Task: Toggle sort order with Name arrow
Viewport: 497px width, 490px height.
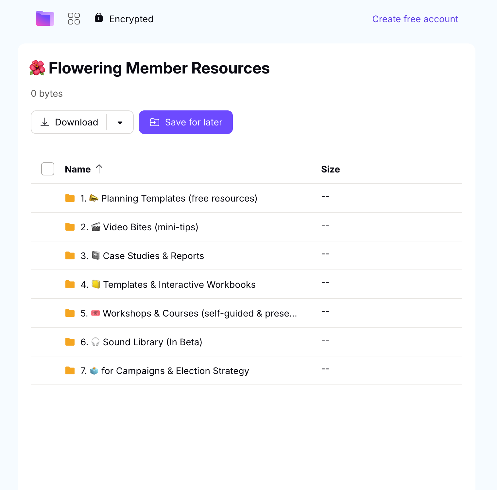Action: coord(99,169)
